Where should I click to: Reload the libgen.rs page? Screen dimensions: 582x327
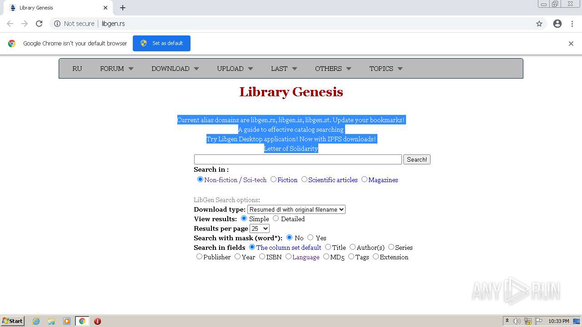(39, 24)
